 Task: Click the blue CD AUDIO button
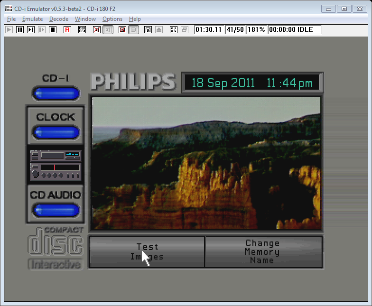tap(56, 210)
